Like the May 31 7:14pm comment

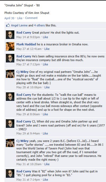(x=45, y=180)
